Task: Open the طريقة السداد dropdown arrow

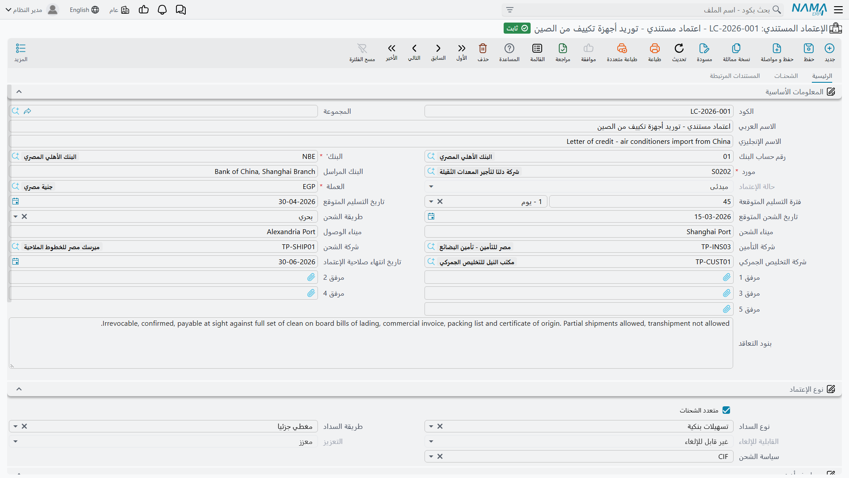Action: click(15, 426)
